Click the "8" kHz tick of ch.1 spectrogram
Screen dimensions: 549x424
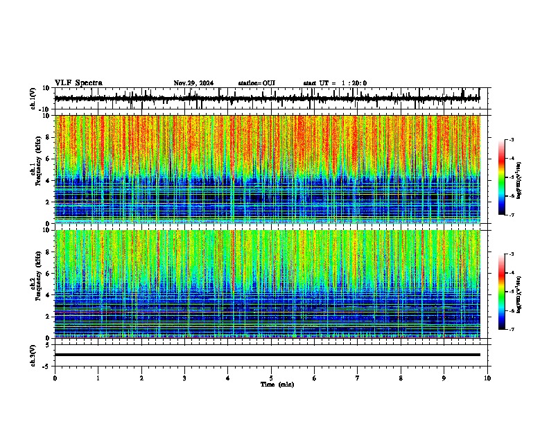point(49,137)
